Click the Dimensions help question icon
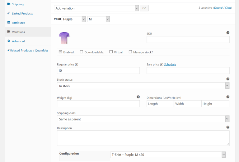The width and height of the screenshot is (239, 162). pyautogui.click(x=228, y=97)
